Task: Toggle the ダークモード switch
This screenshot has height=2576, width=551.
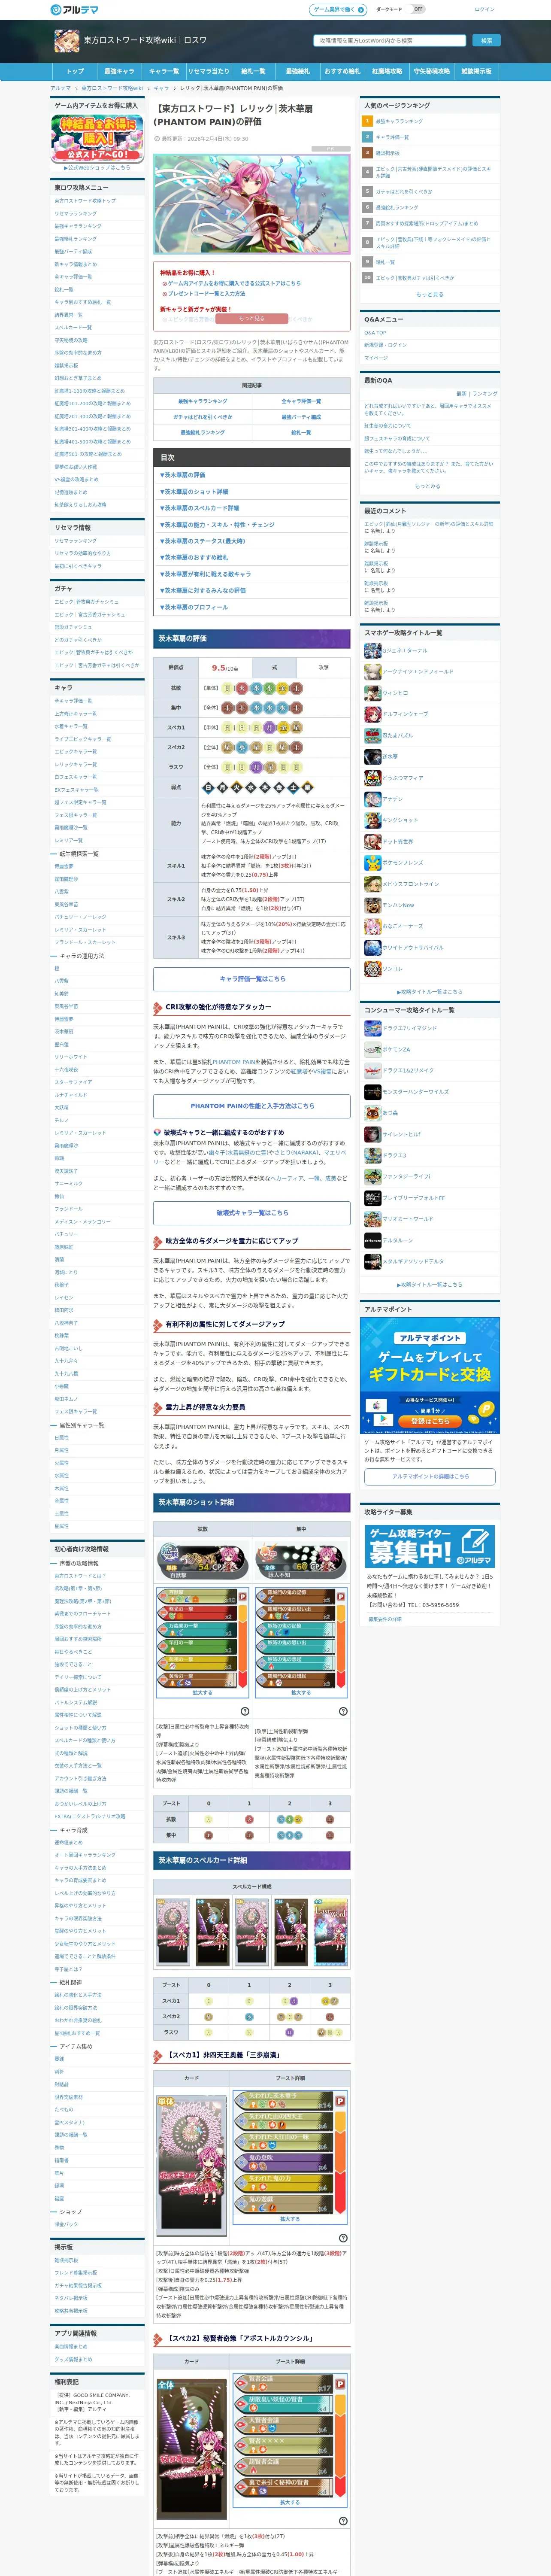Action: (x=418, y=9)
